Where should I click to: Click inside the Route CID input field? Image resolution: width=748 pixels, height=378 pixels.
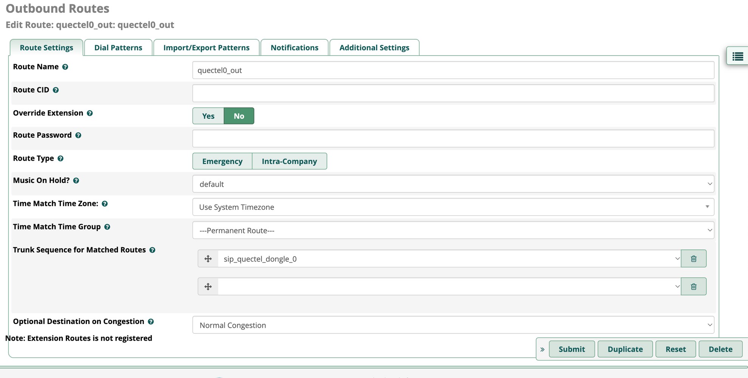pos(453,93)
